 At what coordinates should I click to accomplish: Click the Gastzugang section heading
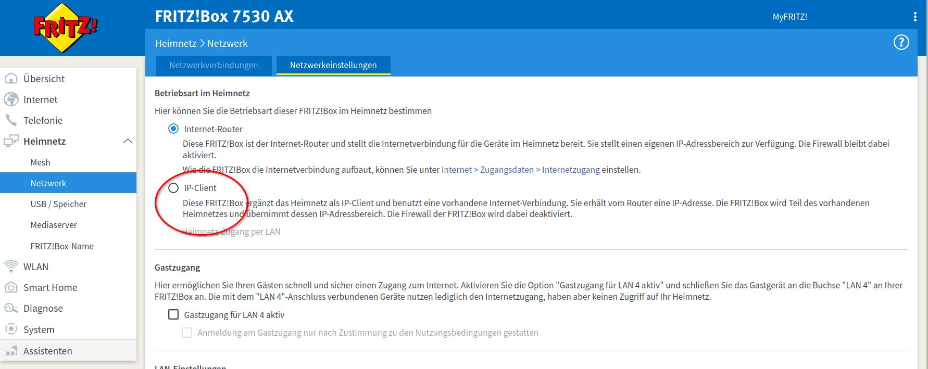point(177,268)
